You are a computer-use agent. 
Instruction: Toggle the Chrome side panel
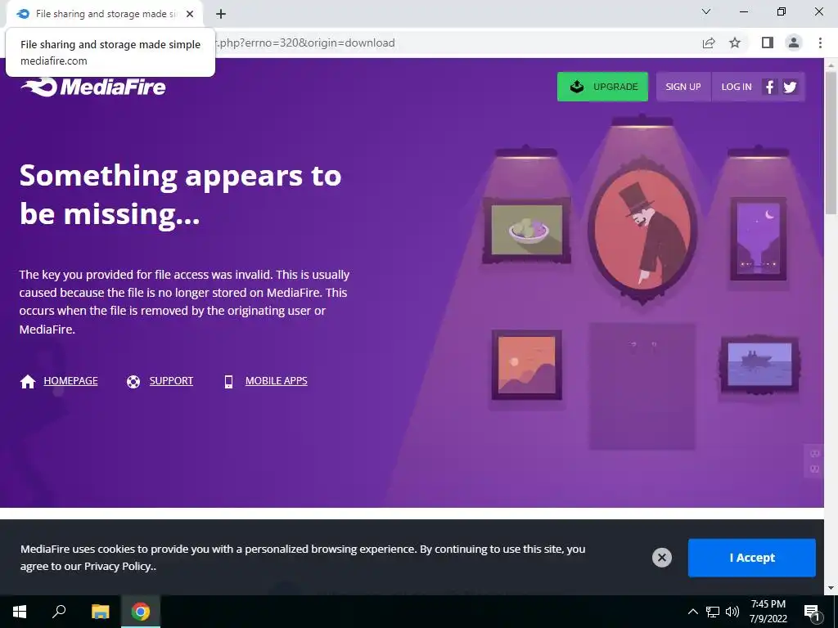(x=768, y=43)
